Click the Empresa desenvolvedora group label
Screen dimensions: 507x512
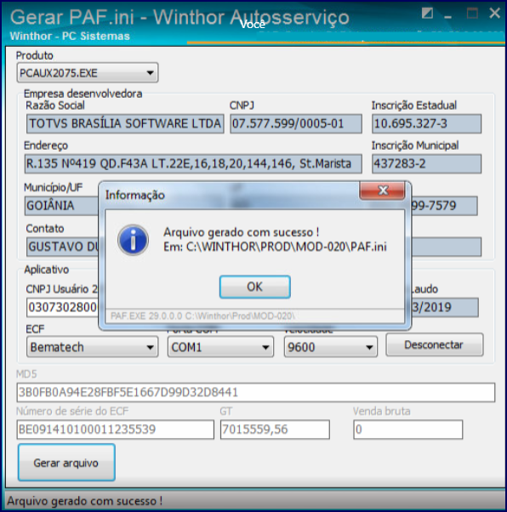(x=83, y=94)
